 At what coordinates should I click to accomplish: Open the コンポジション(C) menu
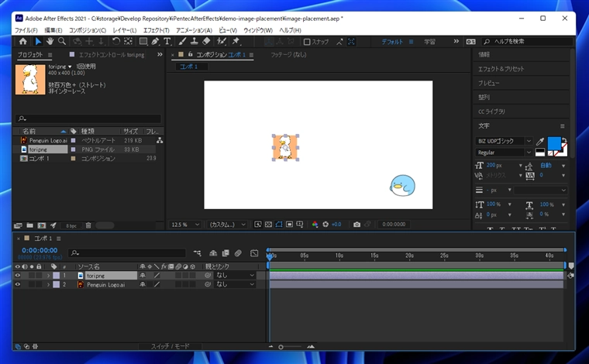pyautogui.click(x=88, y=30)
